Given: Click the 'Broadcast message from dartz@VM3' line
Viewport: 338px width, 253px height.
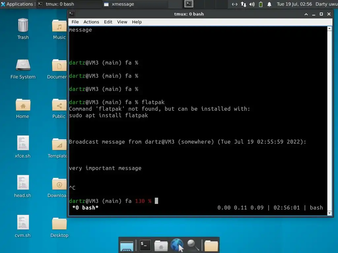Looking at the screenshot, I should (187, 142).
